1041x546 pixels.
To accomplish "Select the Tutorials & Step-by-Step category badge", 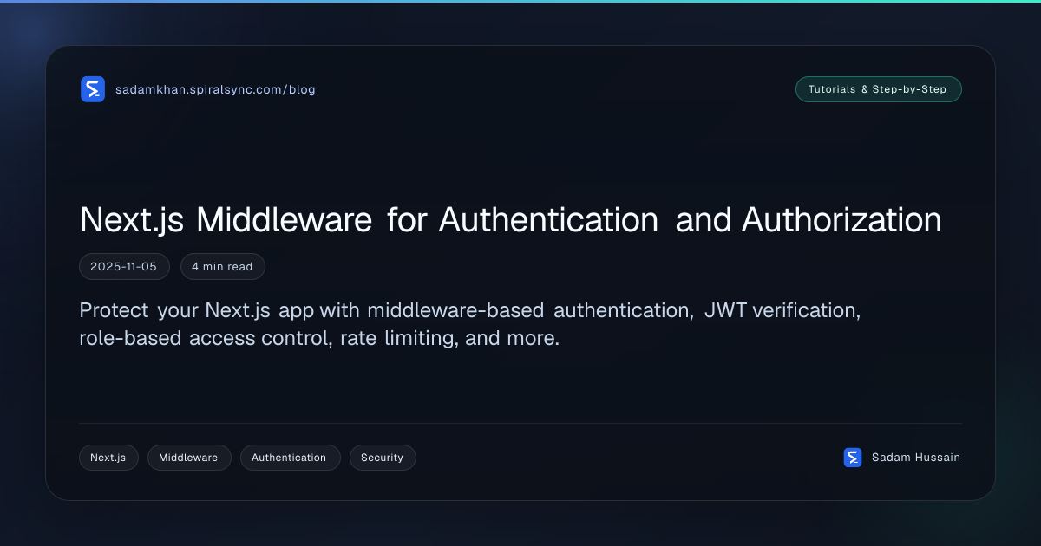I will pyautogui.click(x=878, y=89).
